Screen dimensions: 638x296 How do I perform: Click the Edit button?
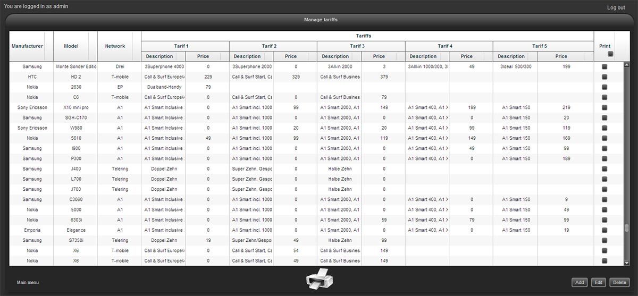(x=598, y=283)
